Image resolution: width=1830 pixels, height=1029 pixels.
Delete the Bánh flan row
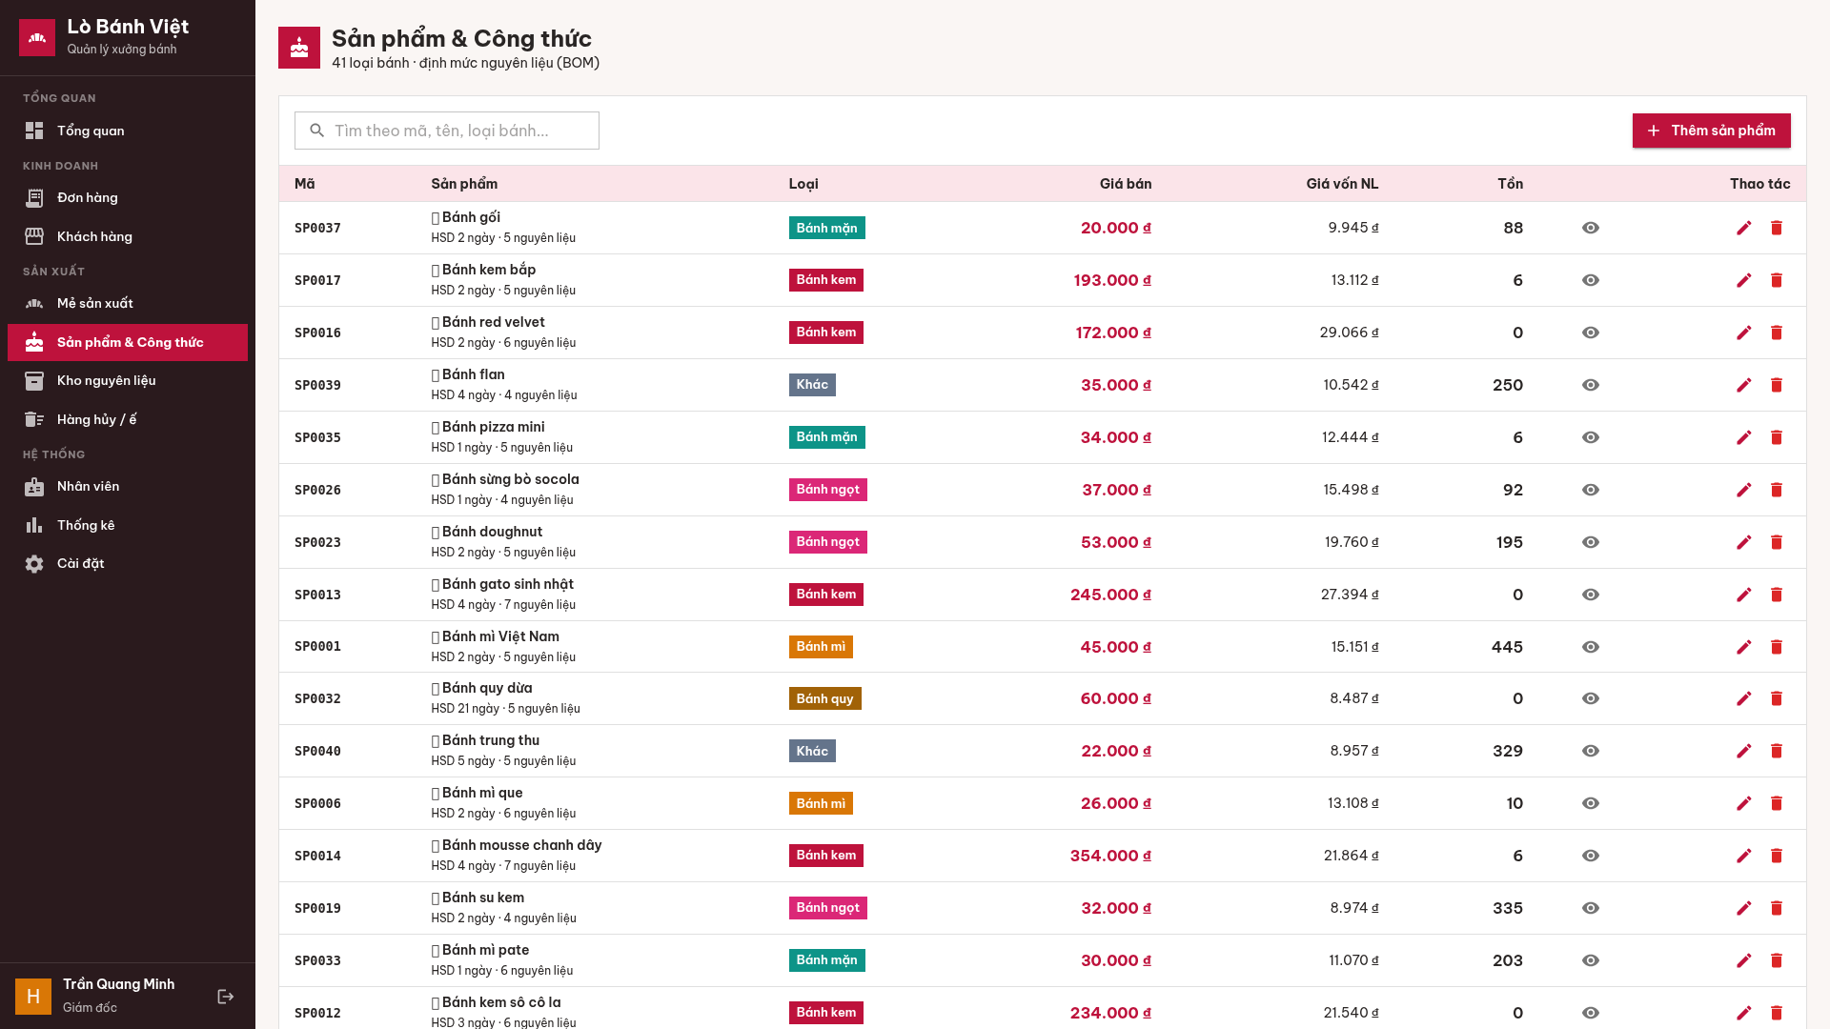coord(1776,385)
